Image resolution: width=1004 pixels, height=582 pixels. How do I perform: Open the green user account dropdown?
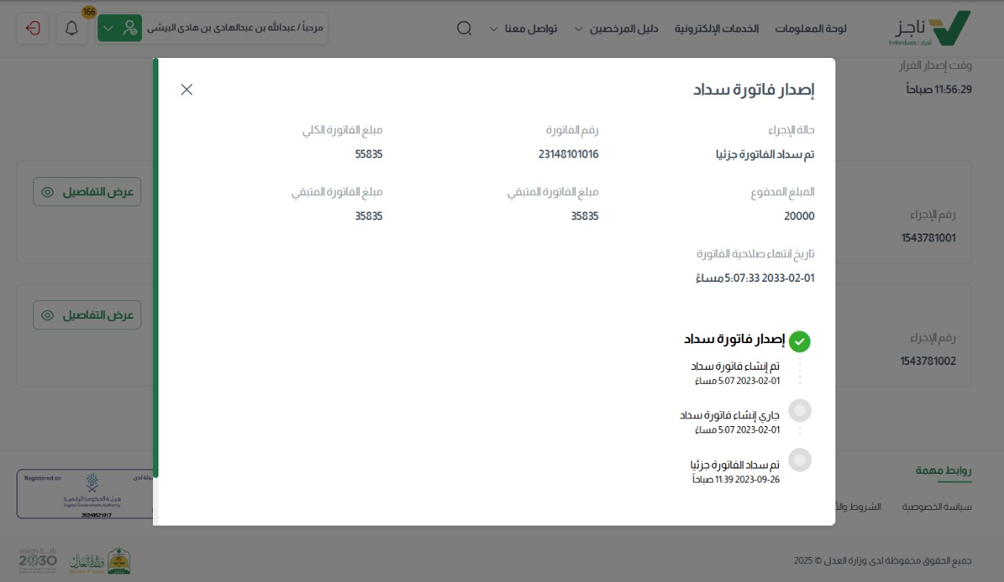119,28
